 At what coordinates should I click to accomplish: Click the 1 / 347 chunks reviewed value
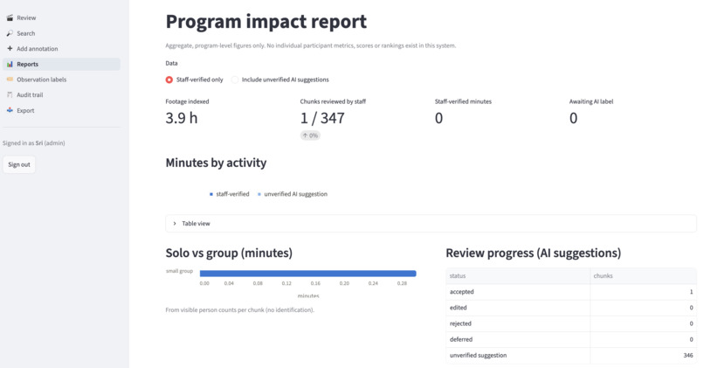322,118
